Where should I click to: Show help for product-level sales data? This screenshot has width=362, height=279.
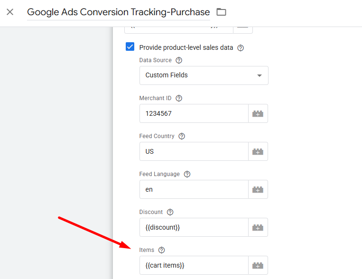coord(241,48)
